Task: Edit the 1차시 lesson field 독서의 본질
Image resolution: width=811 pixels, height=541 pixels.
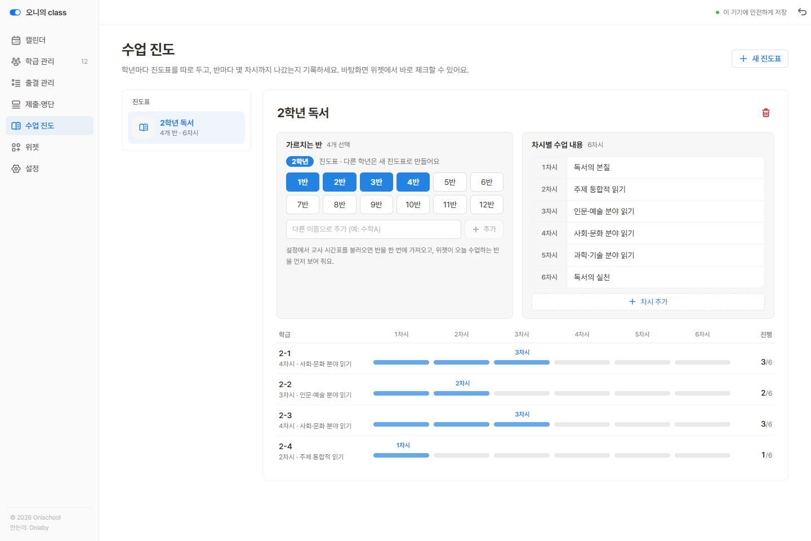Action: [665, 167]
